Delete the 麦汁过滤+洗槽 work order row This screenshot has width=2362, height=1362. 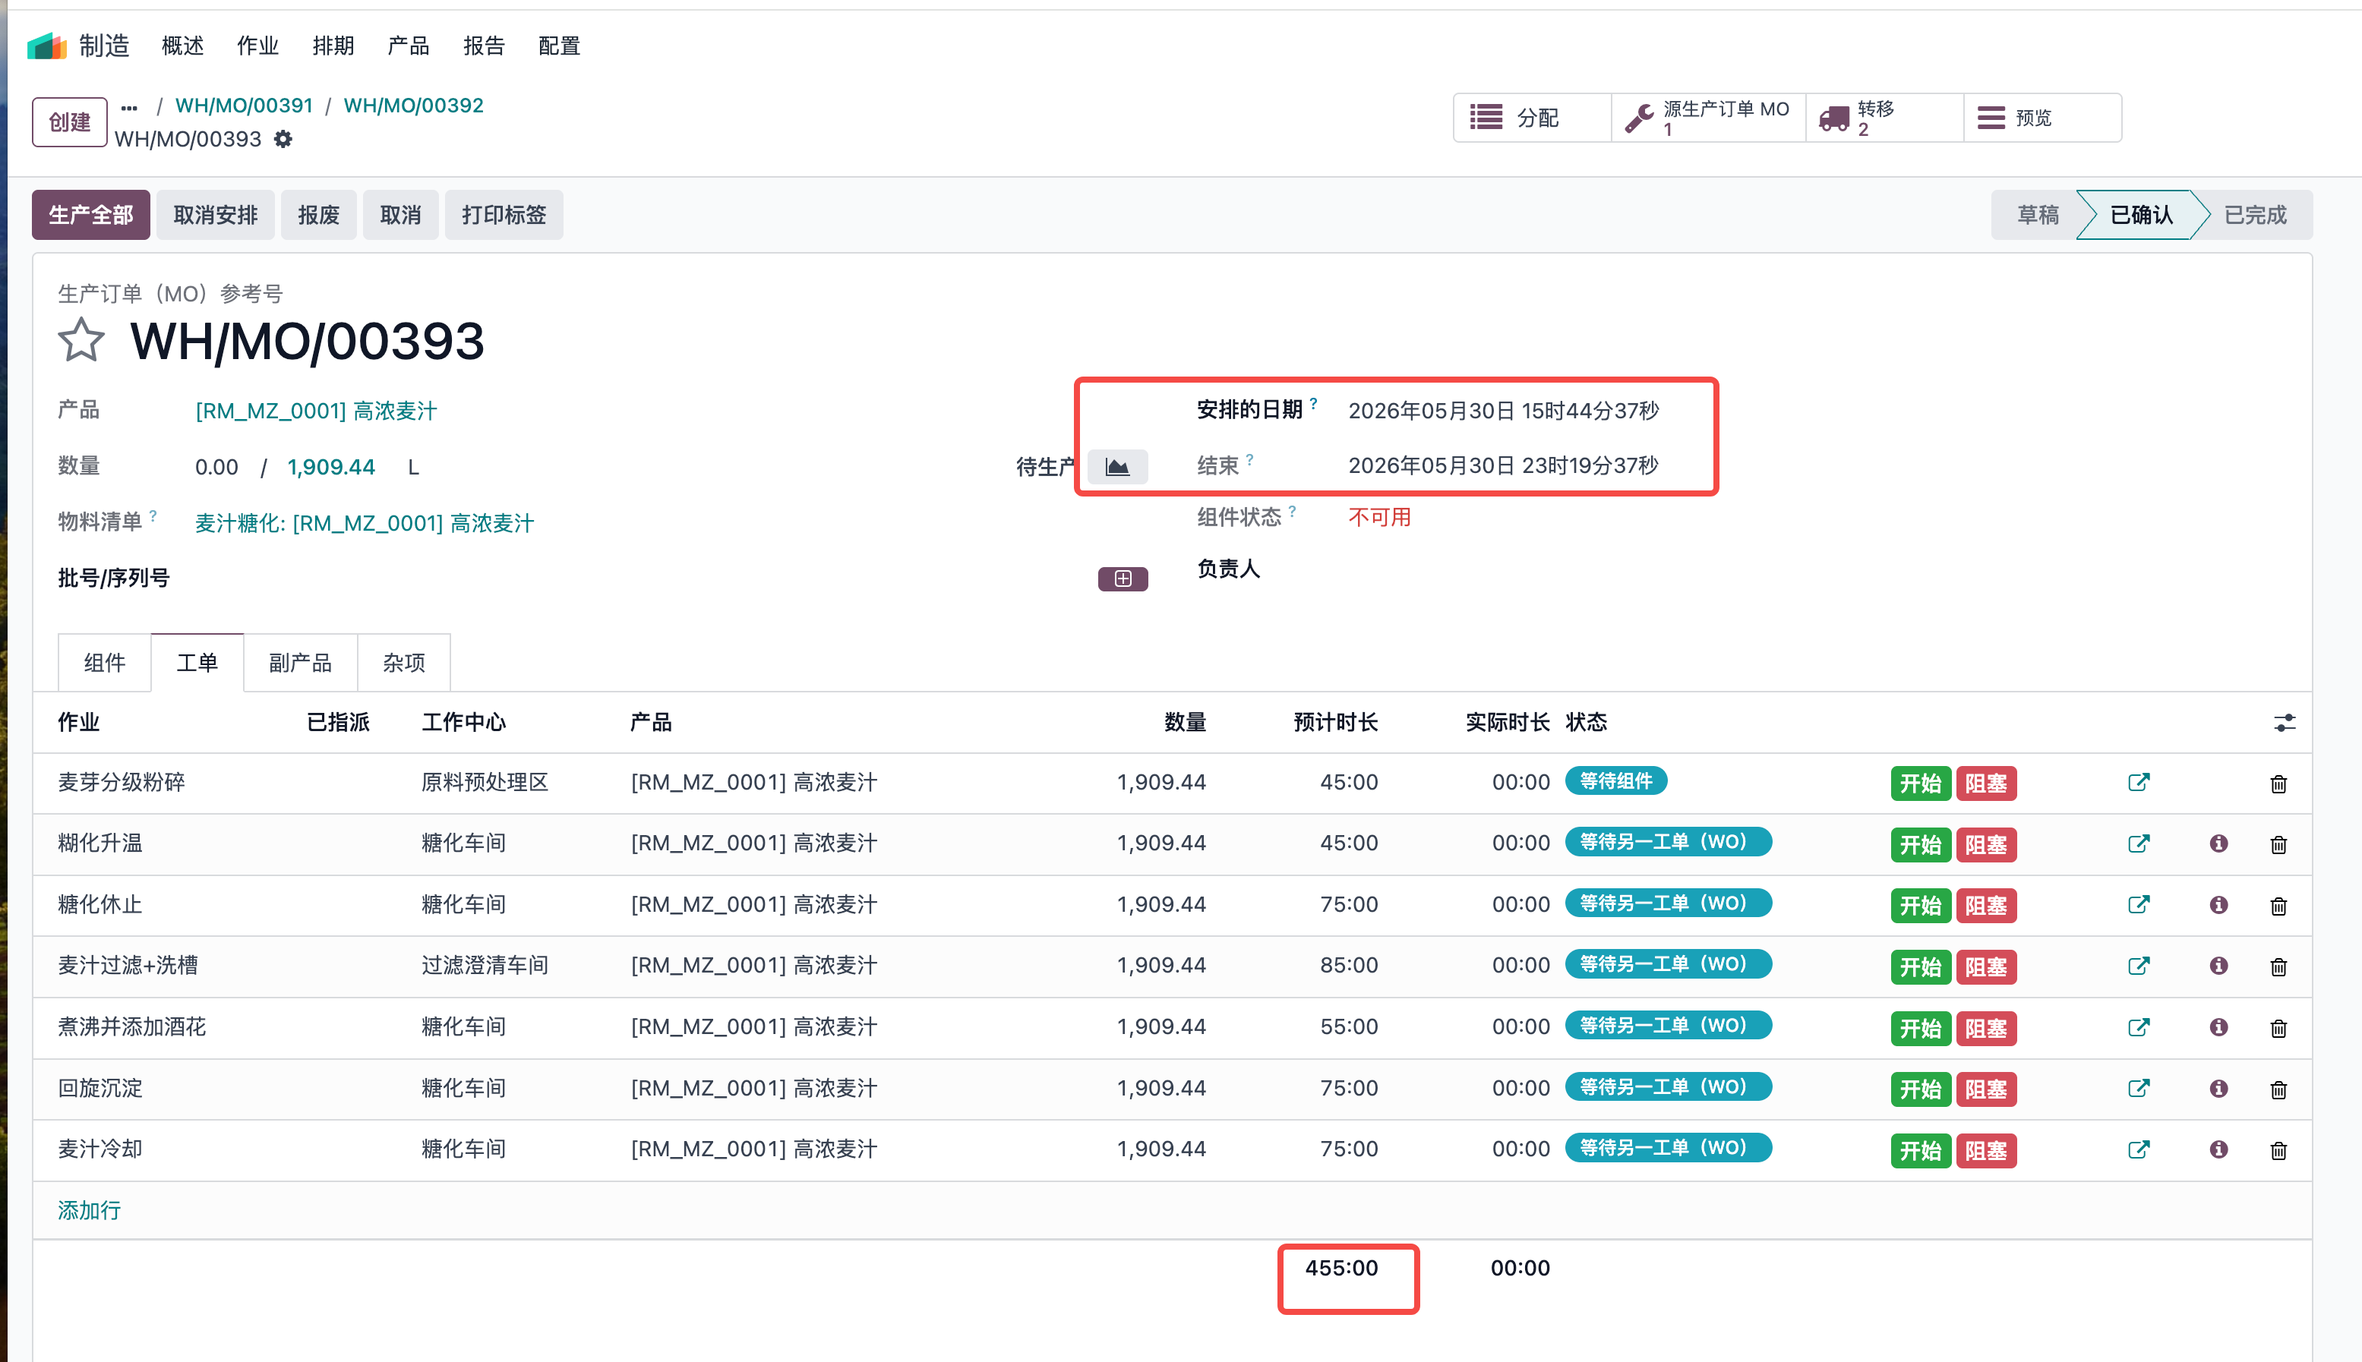point(2278,967)
